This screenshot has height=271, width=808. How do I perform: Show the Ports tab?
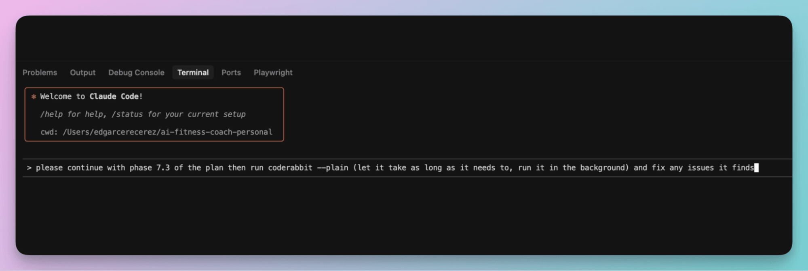tap(231, 73)
